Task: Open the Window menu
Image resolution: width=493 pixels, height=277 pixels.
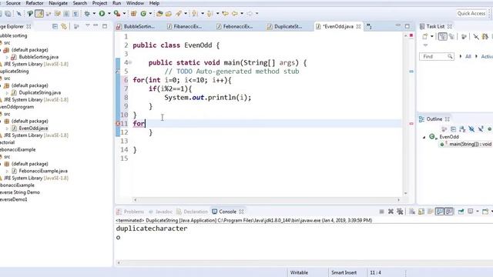Action: click(136, 3)
